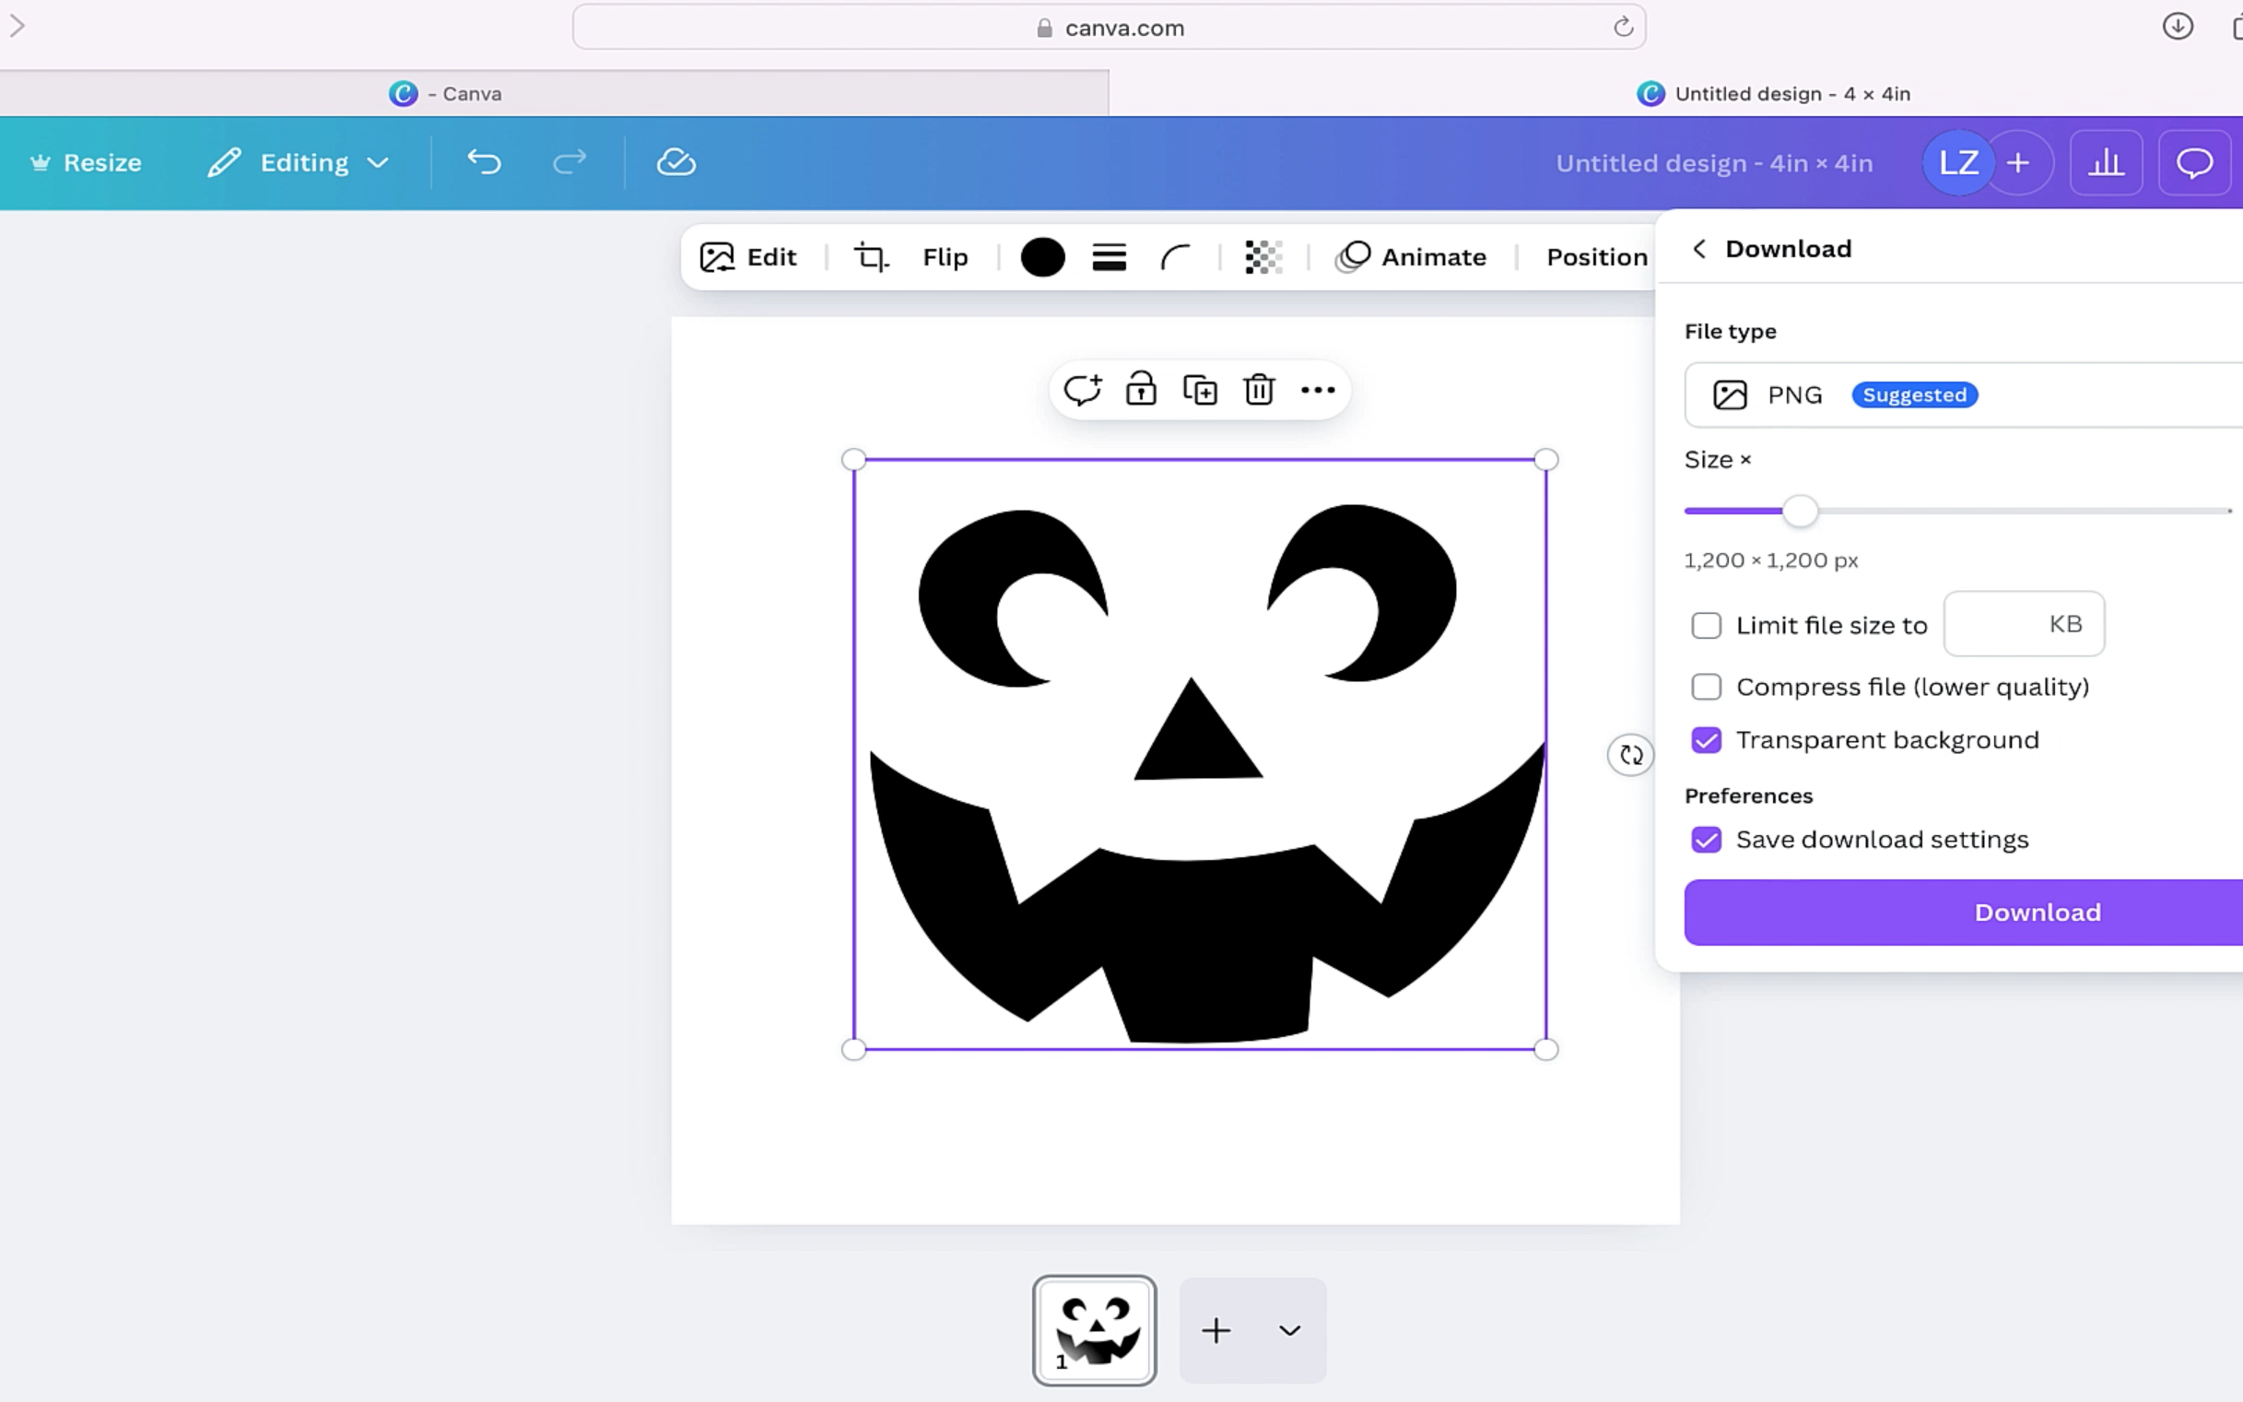Viewport: 2243px width, 1402px height.
Task: Uncheck Save download settings
Action: point(1707,839)
